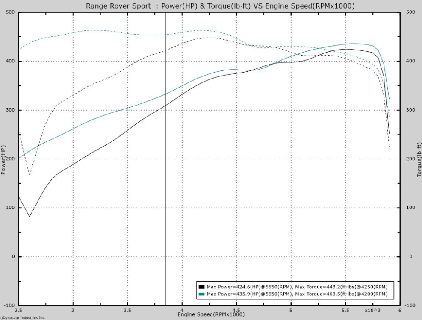Click the black legend color swatch
The height and width of the screenshot is (320, 422).
point(201,287)
